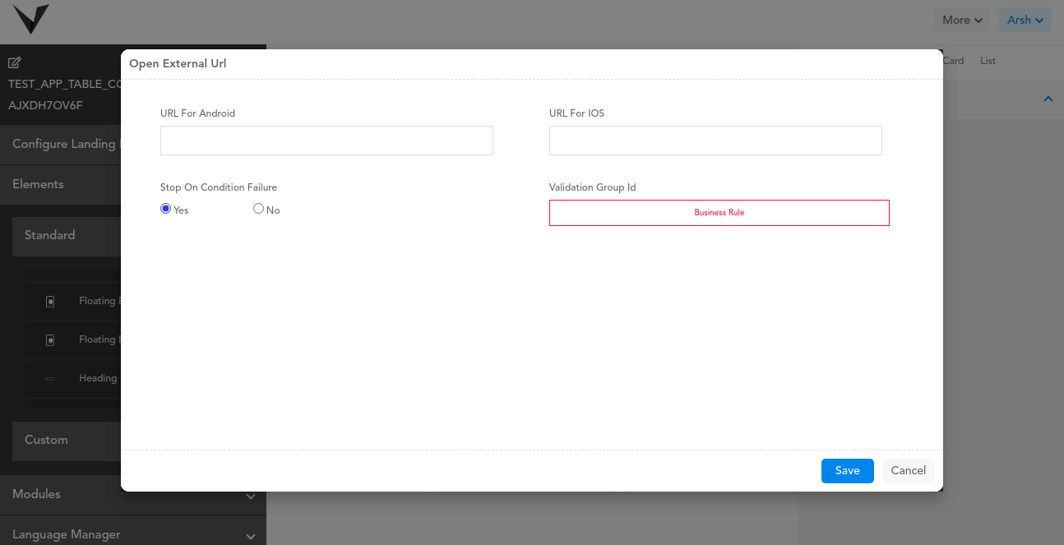
Task: Collapse the right panel using the chevron
Action: 1048,99
